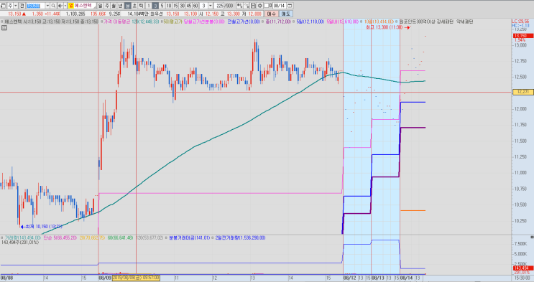Viewport: 534px width, 282px height.
Task: Click the line study tool icon
Action: (247, 6)
